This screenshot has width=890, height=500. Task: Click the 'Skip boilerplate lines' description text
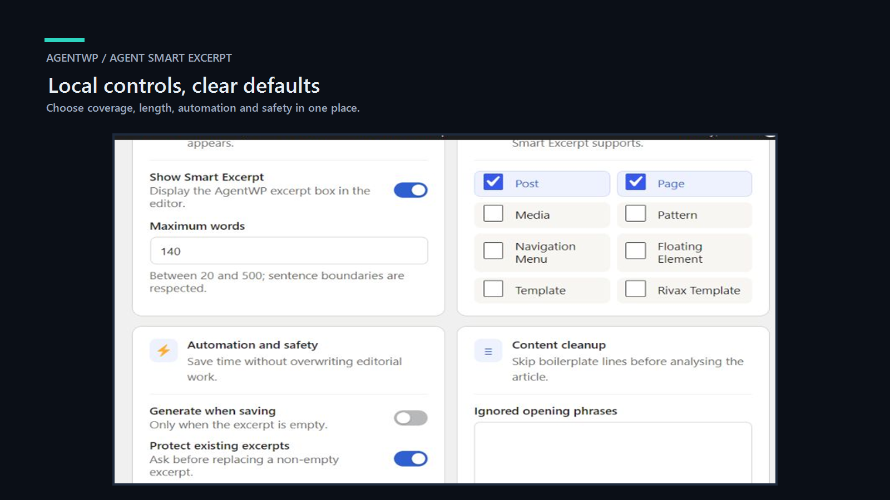point(627,369)
